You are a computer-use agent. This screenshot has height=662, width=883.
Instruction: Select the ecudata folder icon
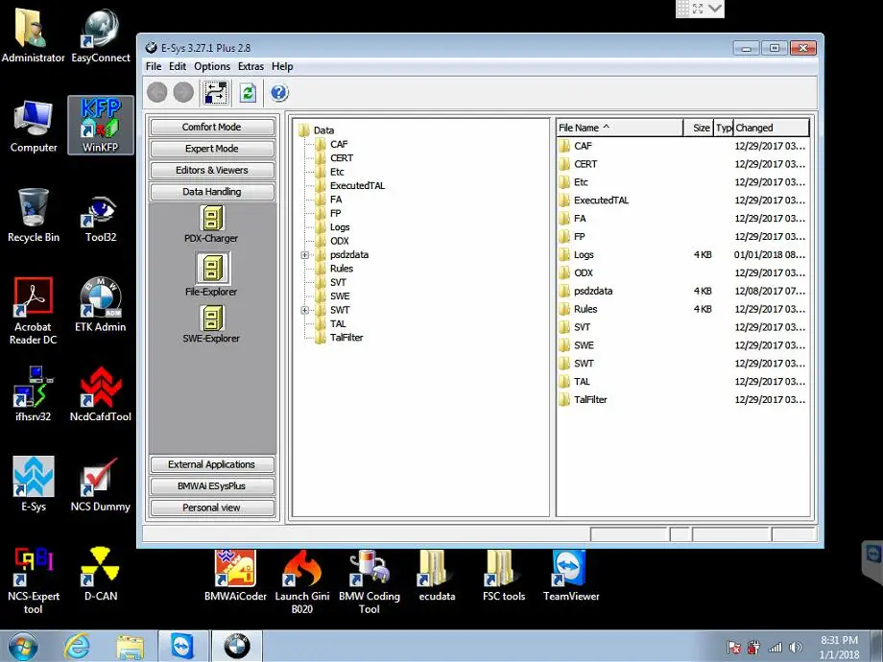click(x=437, y=576)
